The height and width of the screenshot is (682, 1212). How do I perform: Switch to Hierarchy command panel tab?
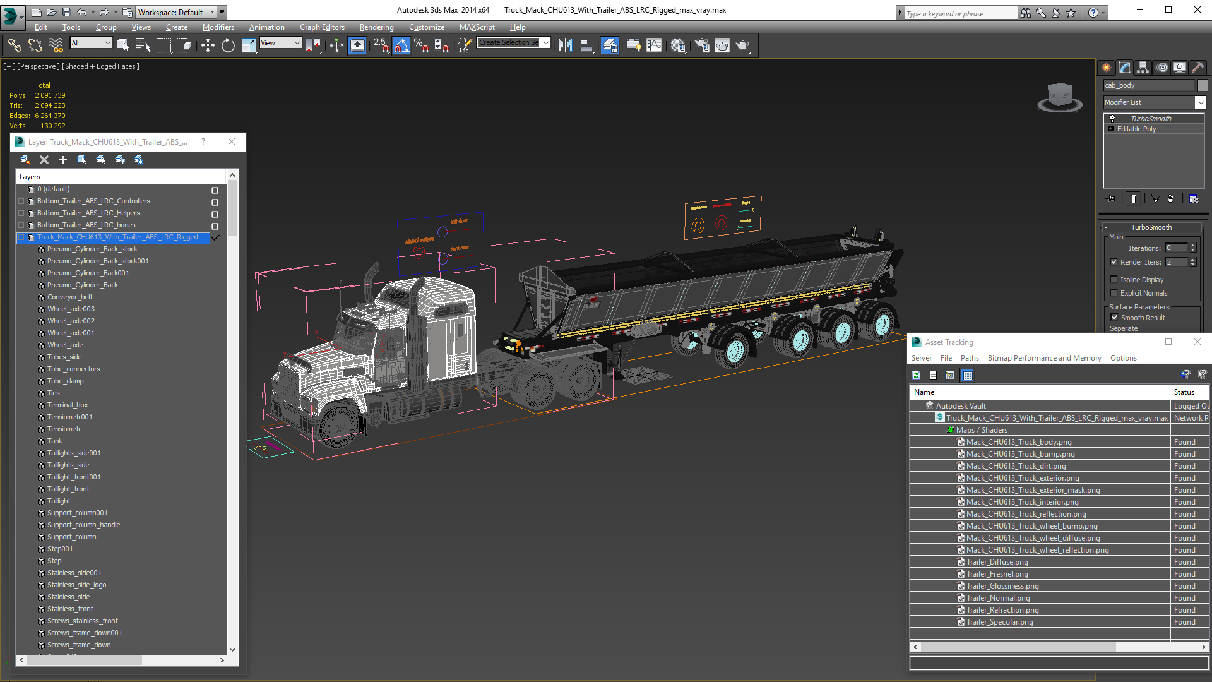tap(1143, 68)
